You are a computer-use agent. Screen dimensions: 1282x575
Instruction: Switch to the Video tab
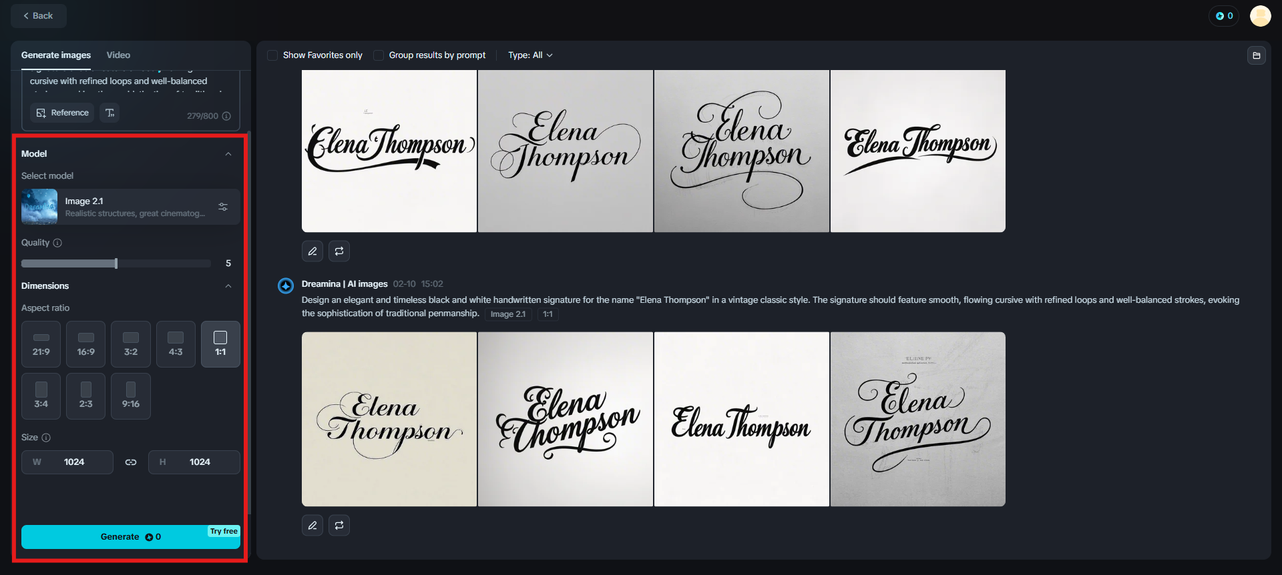[118, 55]
